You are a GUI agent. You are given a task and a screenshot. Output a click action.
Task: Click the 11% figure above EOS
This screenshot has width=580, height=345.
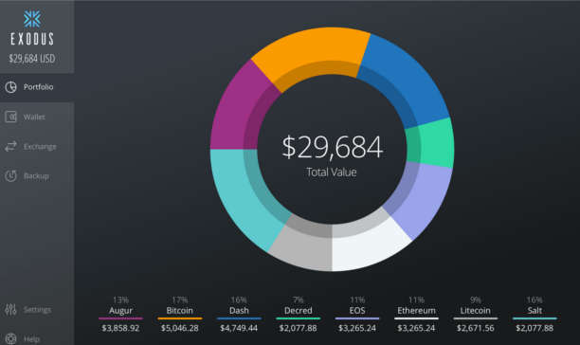click(357, 300)
